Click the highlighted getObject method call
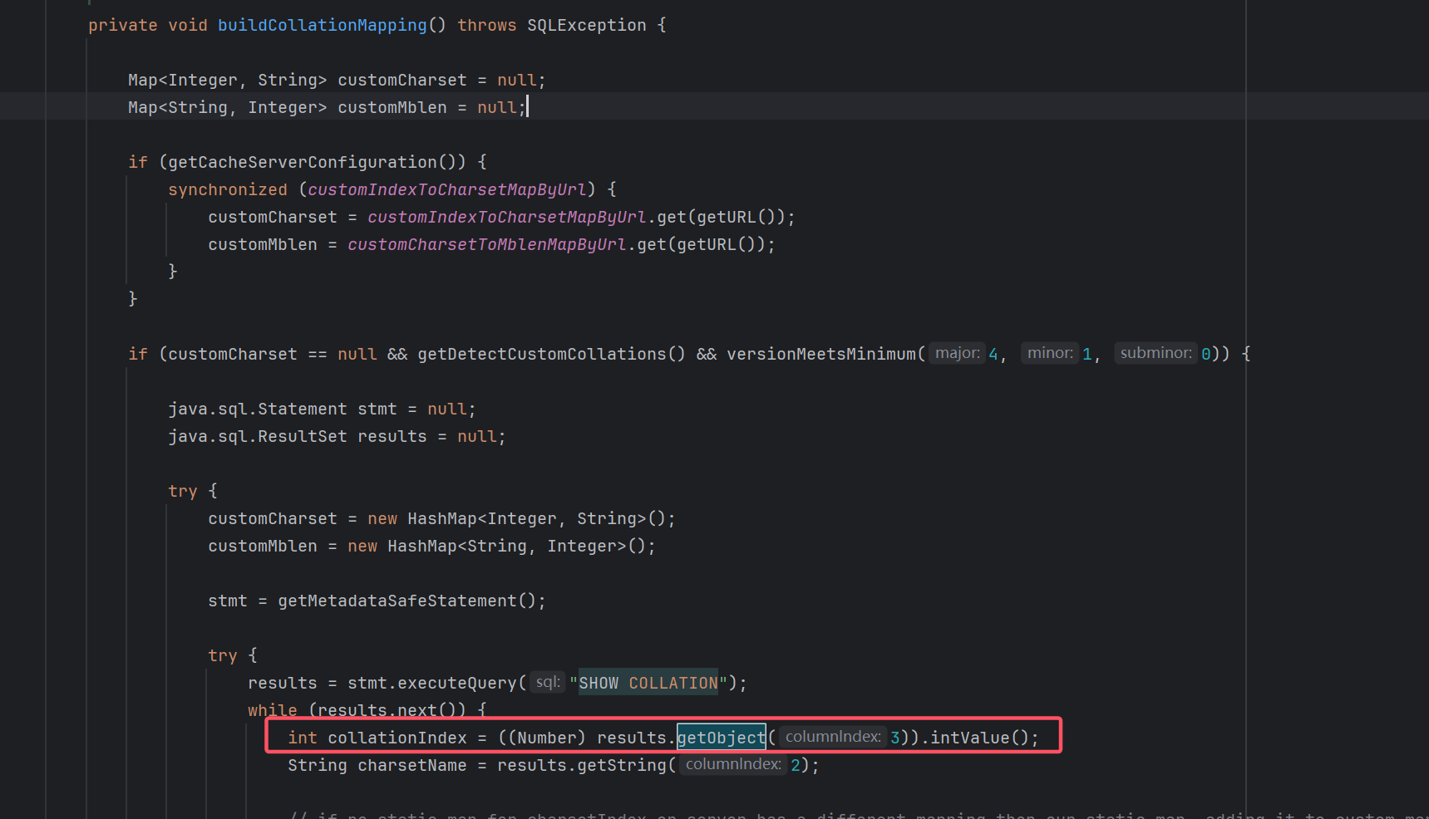 coord(721,738)
